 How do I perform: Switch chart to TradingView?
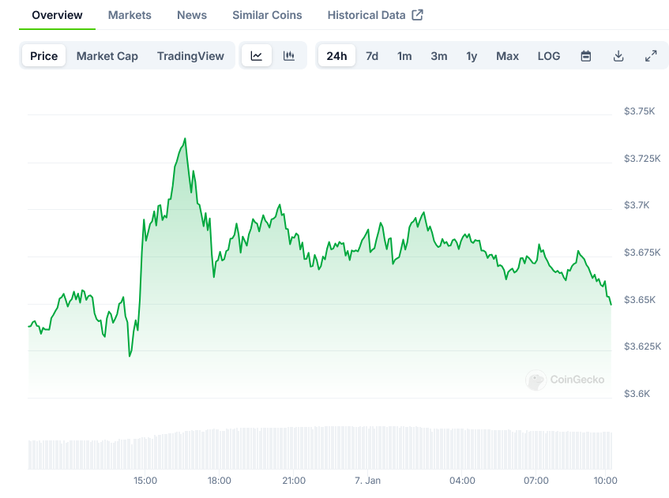tap(190, 56)
